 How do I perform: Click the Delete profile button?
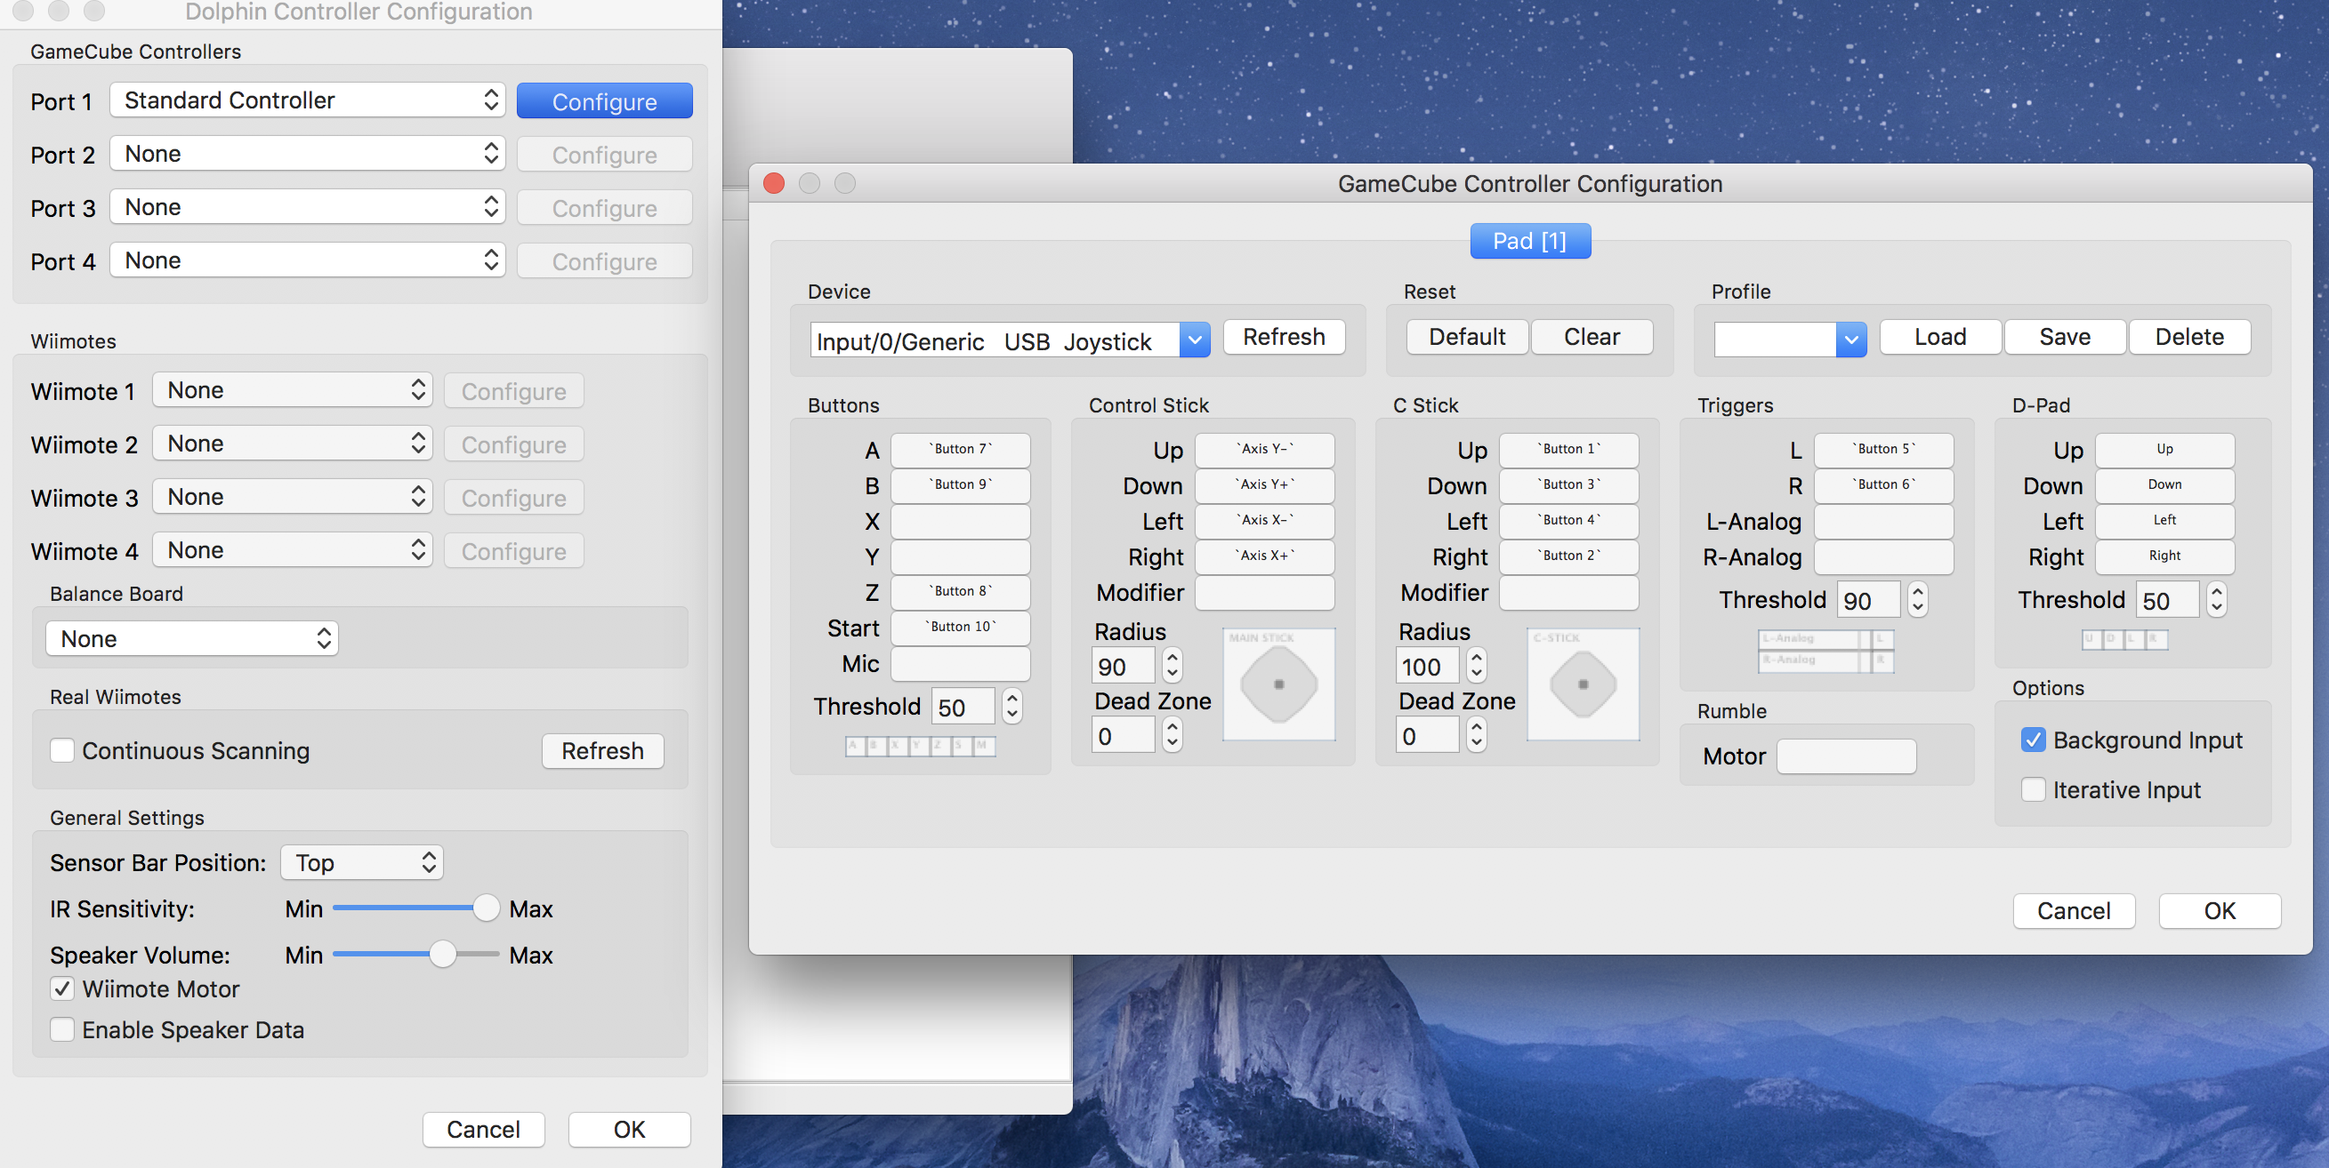(x=2189, y=337)
